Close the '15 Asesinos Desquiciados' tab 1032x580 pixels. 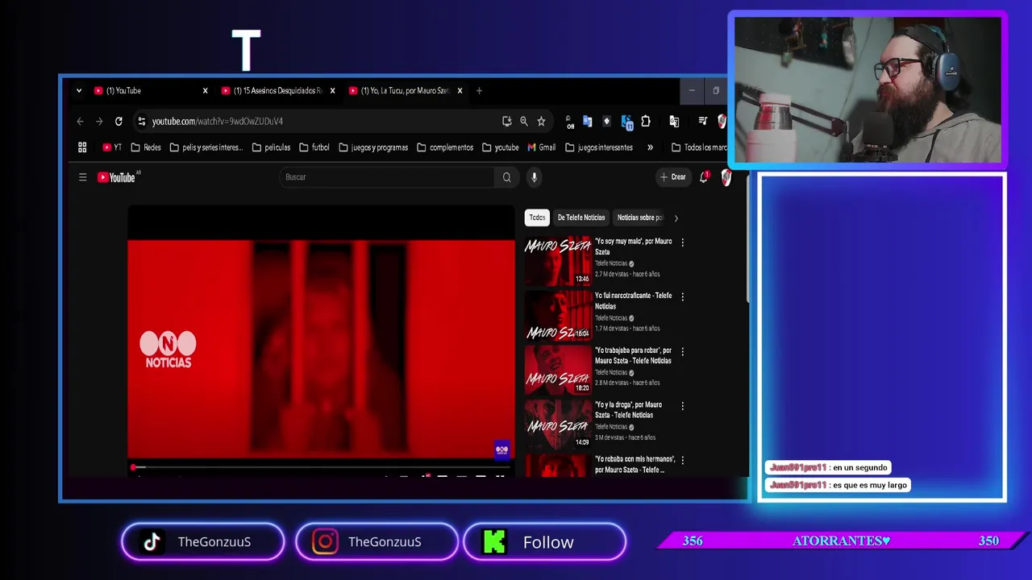332,91
